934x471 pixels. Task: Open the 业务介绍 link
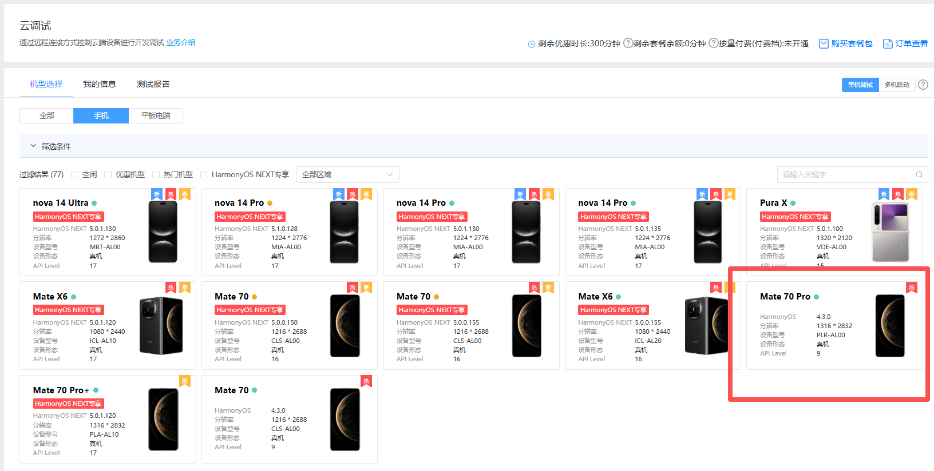[x=181, y=42]
